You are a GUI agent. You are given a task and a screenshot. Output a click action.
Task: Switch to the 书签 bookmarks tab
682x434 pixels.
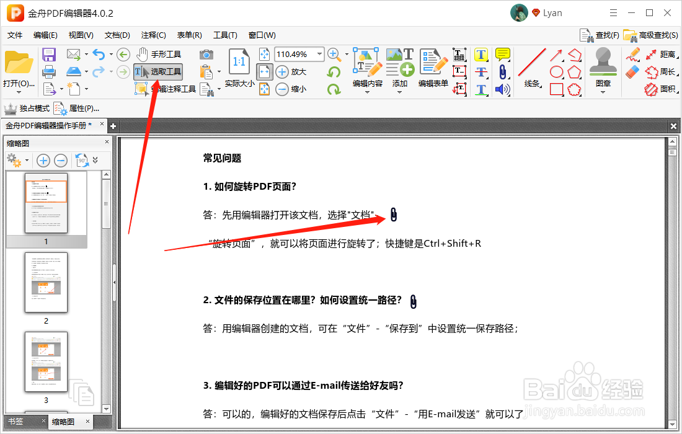tap(15, 422)
